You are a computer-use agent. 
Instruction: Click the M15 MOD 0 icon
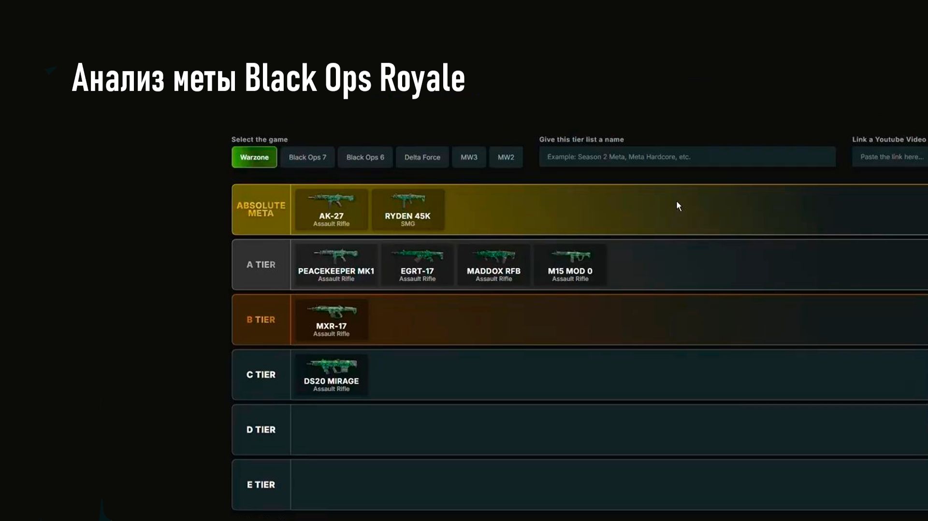(569, 264)
